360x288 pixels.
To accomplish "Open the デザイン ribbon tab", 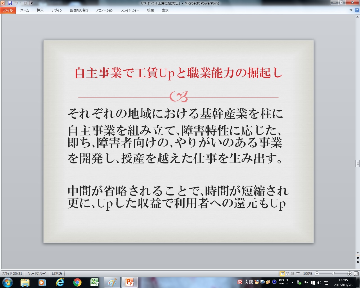I will pos(57,10).
